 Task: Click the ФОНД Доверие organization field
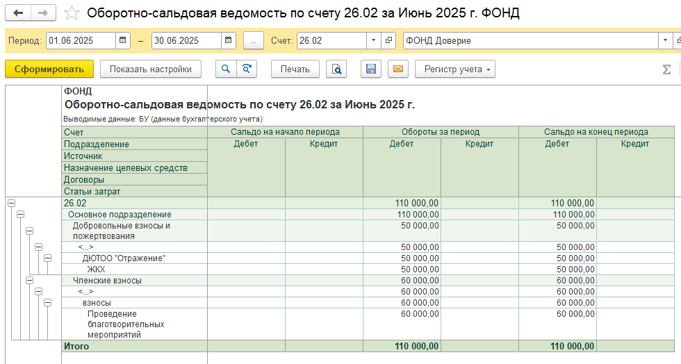[528, 40]
